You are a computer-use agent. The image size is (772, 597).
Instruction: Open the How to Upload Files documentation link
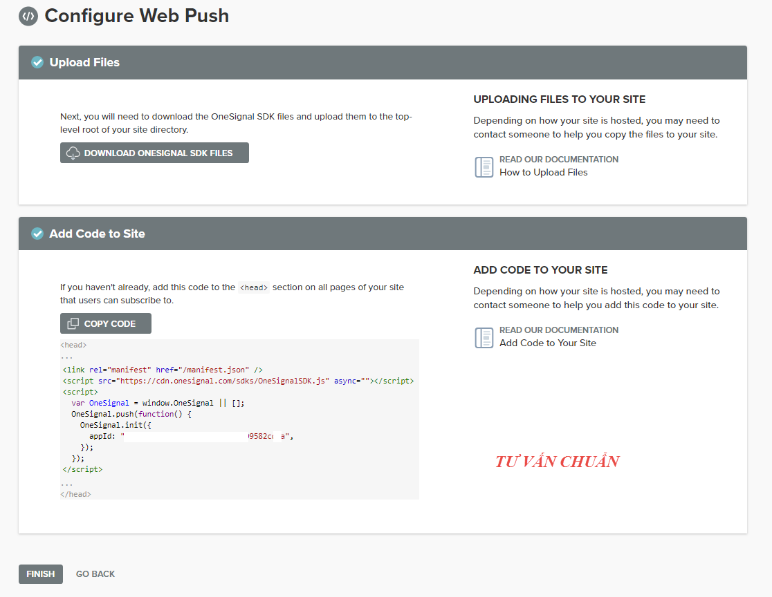click(x=543, y=173)
